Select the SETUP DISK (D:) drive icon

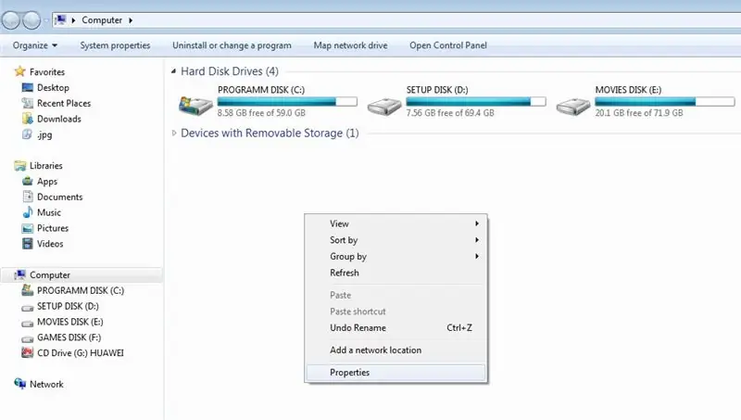pos(384,106)
